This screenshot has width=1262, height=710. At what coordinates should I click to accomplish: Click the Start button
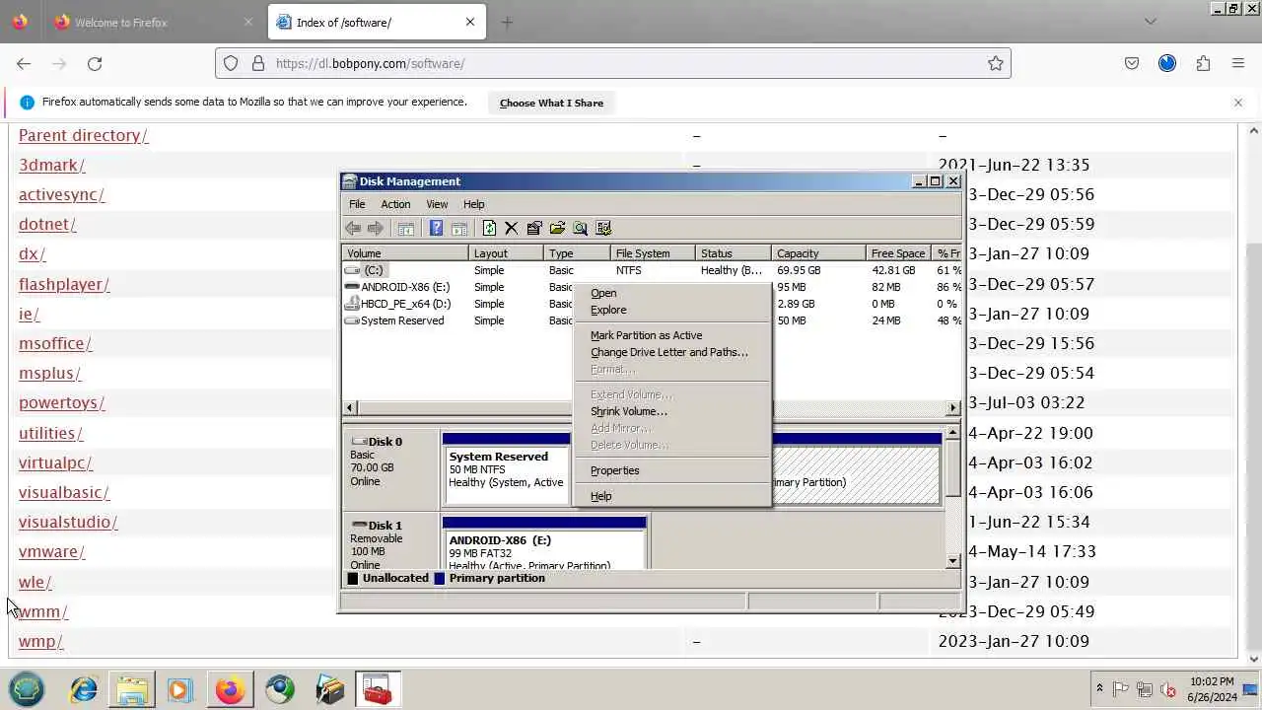(x=27, y=689)
